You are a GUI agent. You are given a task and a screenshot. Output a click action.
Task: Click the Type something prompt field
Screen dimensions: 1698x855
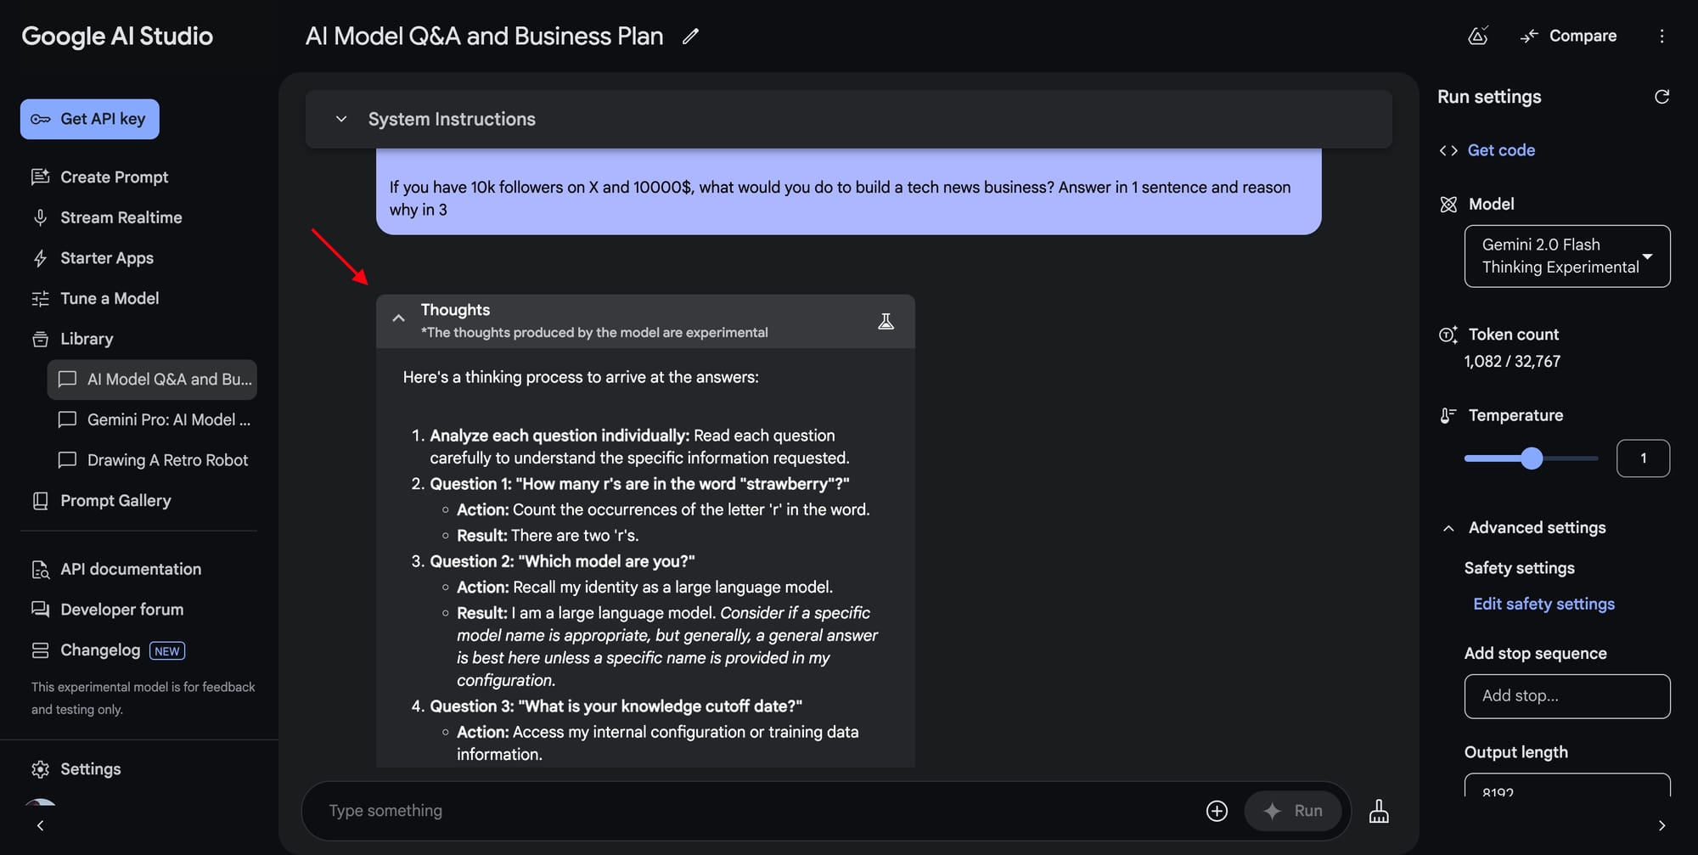(x=756, y=811)
